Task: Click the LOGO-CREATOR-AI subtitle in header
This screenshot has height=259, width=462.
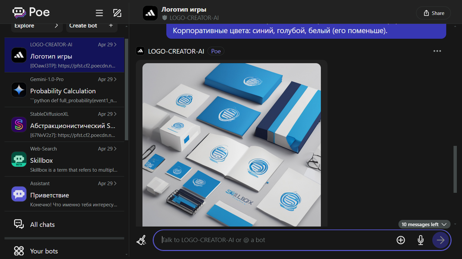Action: click(x=194, y=18)
